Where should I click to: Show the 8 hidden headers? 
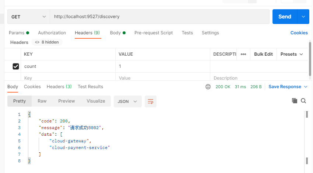click(47, 42)
